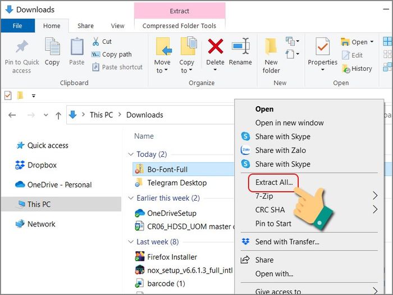Viewport: 393px width, 295px height.
Task: Click Edit in the Open group
Action: tap(353, 55)
